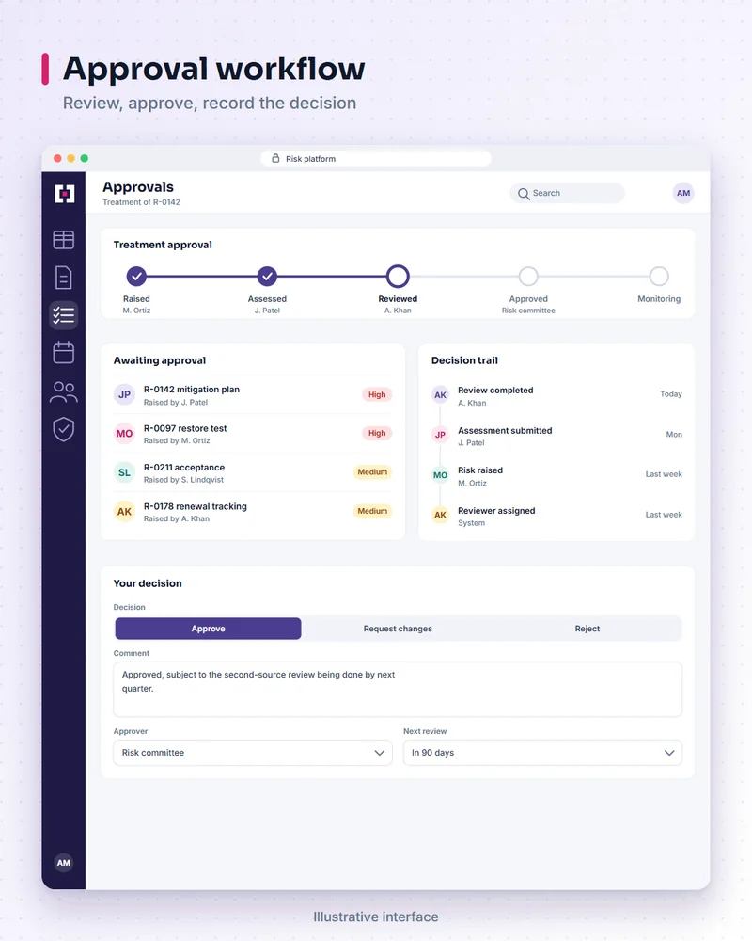Viewport: 752px width, 941px height.
Task: Open R-0178 renewal tracking item
Action: tap(253, 512)
